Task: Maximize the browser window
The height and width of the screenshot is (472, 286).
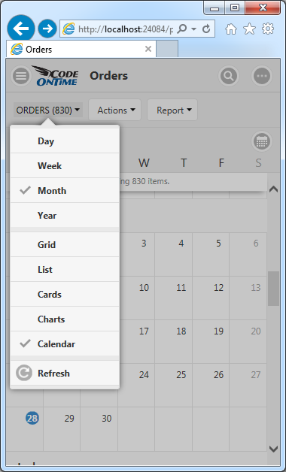Action: [x=235, y=8]
